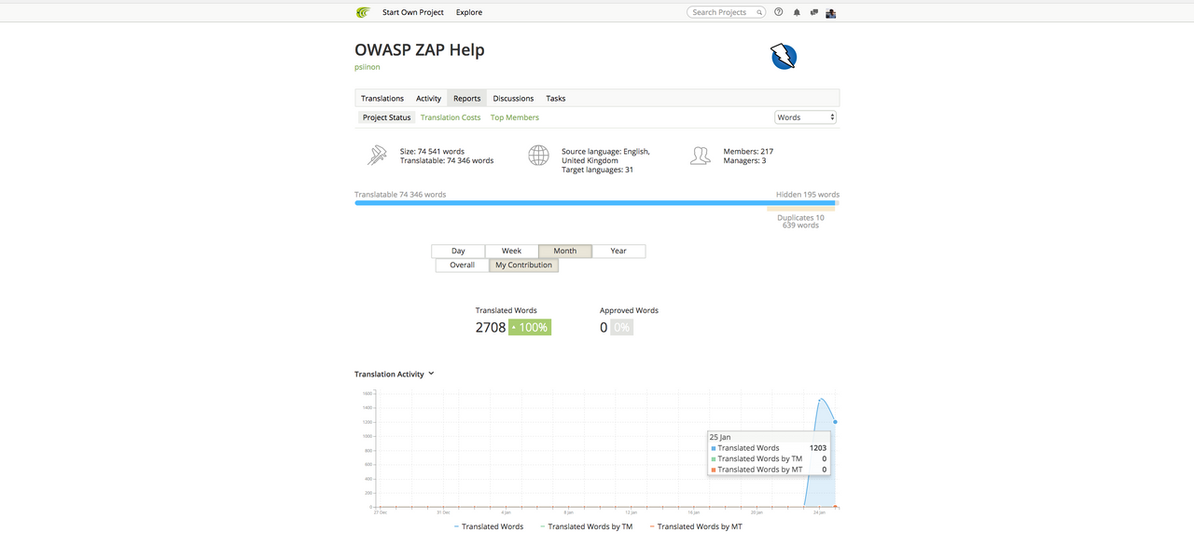Open the help question-mark icon
The image size is (1194, 559).
tap(779, 12)
